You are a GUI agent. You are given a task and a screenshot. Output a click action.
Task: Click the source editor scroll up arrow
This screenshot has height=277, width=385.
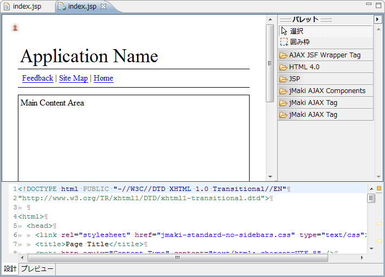[371, 189]
